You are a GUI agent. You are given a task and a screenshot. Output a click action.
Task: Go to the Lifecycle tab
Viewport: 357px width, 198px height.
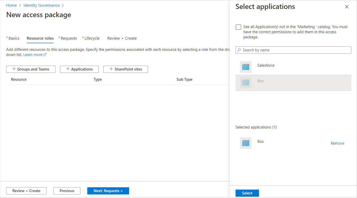click(92, 38)
